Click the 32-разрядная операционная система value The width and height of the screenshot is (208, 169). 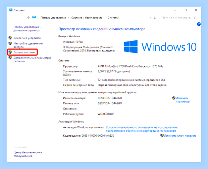pos(131,80)
